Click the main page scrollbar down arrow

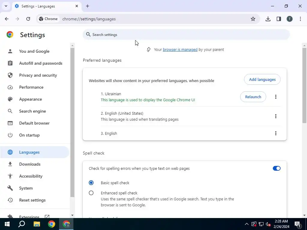click(304, 215)
